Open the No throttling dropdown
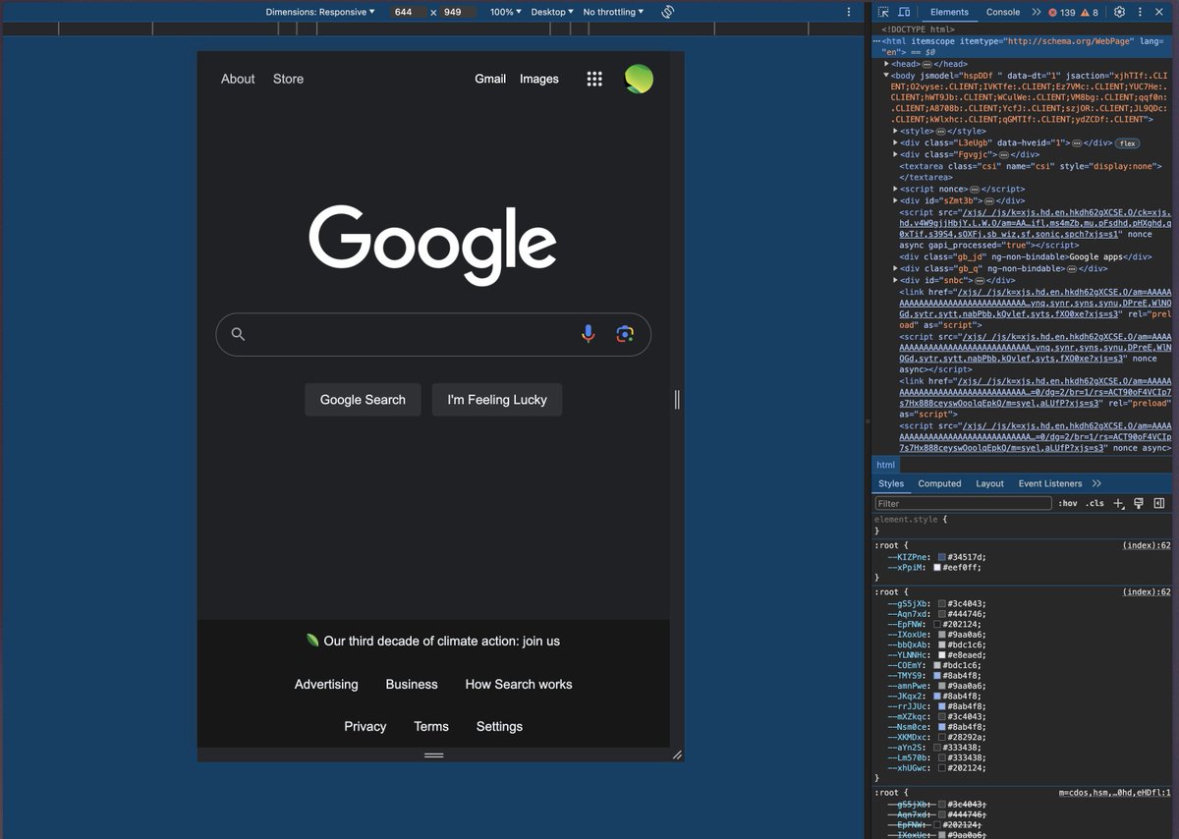 click(613, 12)
